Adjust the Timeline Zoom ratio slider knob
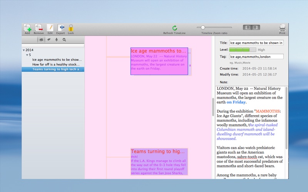Viewport: 308px width, 192px height. pos(203,27)
